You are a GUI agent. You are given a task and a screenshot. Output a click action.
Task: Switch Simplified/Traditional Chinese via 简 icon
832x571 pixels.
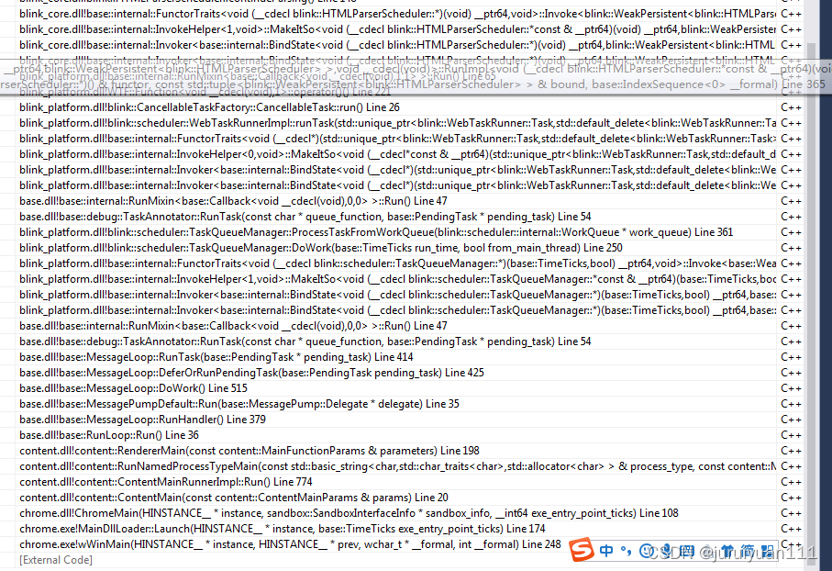click(749, 551)
